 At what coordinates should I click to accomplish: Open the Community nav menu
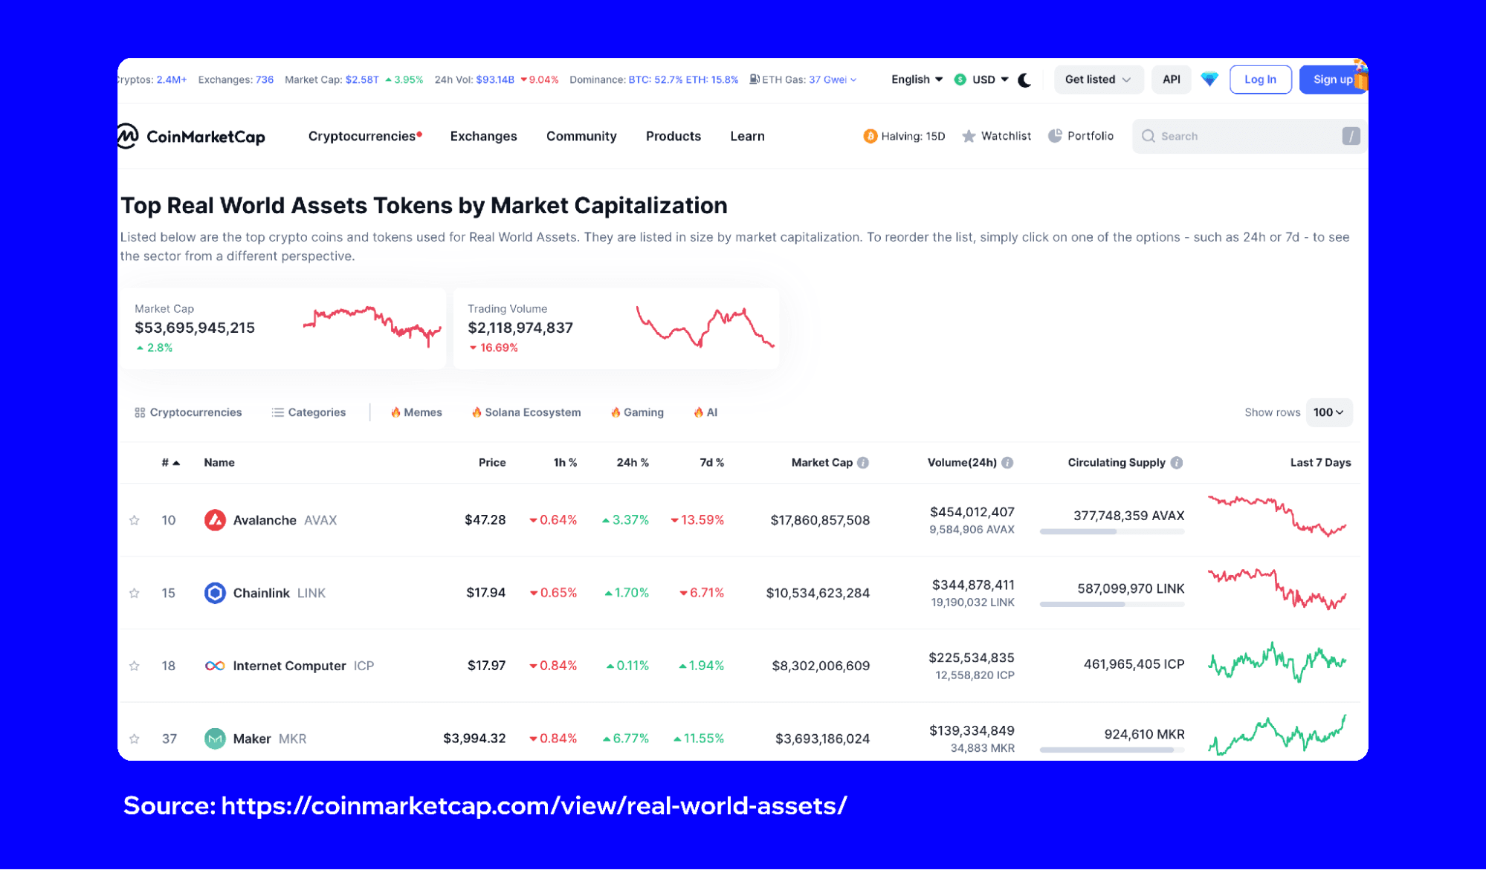581,136
